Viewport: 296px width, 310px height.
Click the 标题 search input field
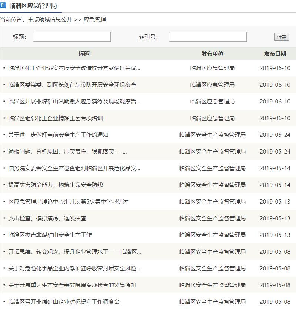coord(71,37)
